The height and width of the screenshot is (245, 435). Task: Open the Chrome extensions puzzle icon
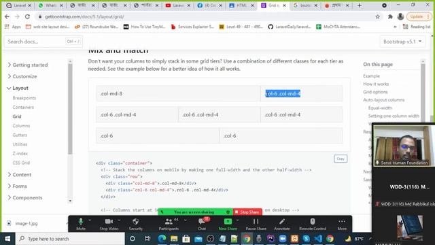coord(390,16)
